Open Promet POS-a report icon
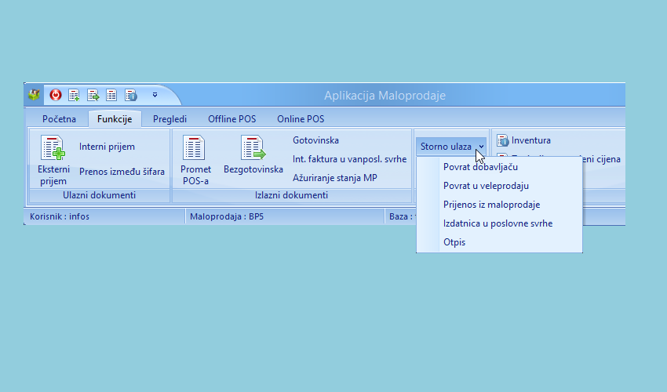This screenshot has width=667, height=392. [x=195, y=148]
